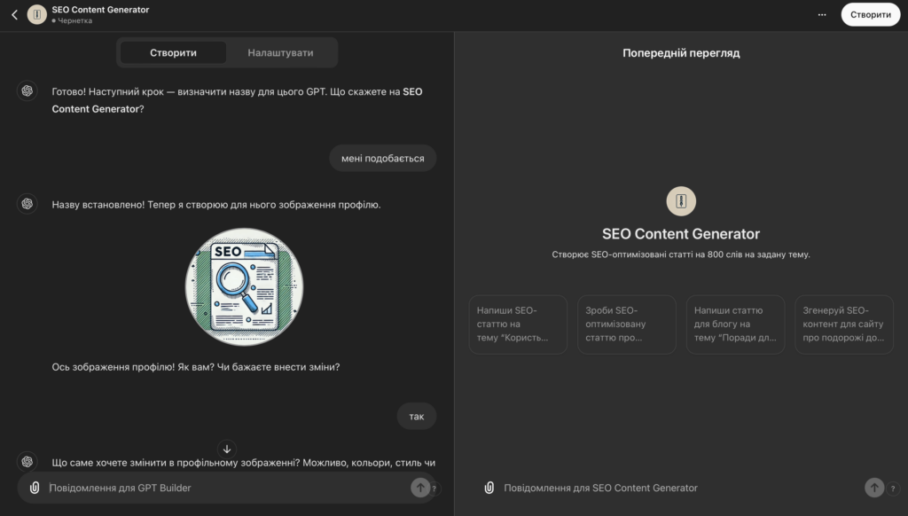This screenshot has height=516, width=908.
Task: Switch to the Створити tab
Action: (x=174, y=53)
